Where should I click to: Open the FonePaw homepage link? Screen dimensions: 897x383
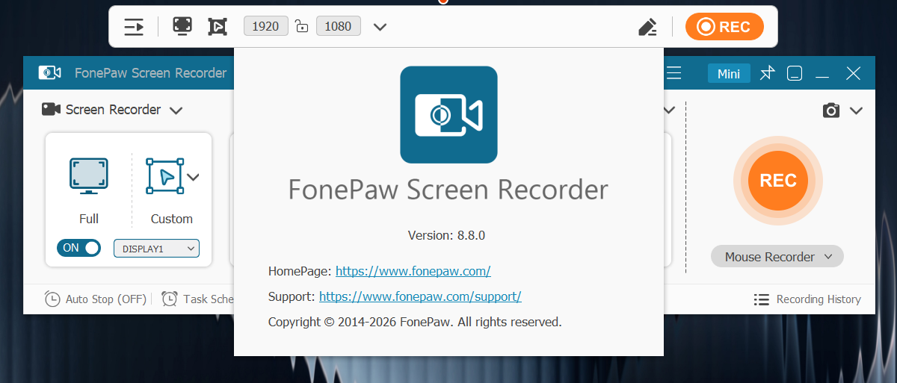413,271
